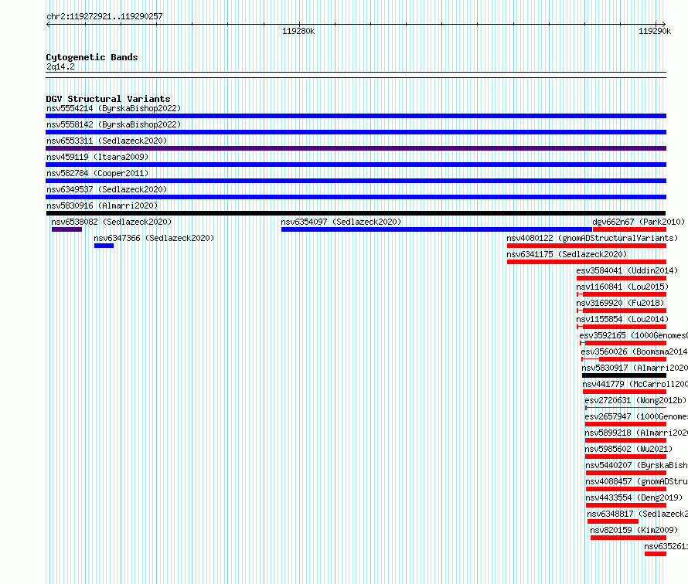Screen dimensions: 688x584
Task: Select nsv6349537 (Sedlazeck2020) label
Action: (107, 189)
